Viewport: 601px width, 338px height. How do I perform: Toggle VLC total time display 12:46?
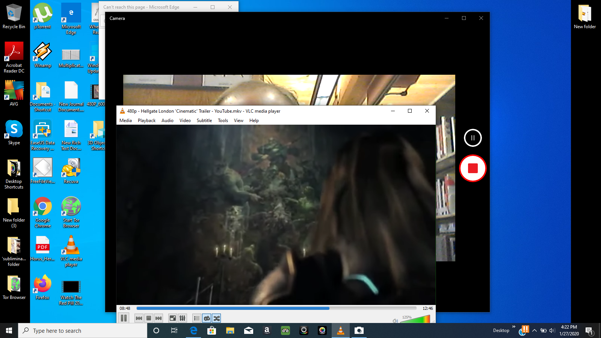coord(427,308)
